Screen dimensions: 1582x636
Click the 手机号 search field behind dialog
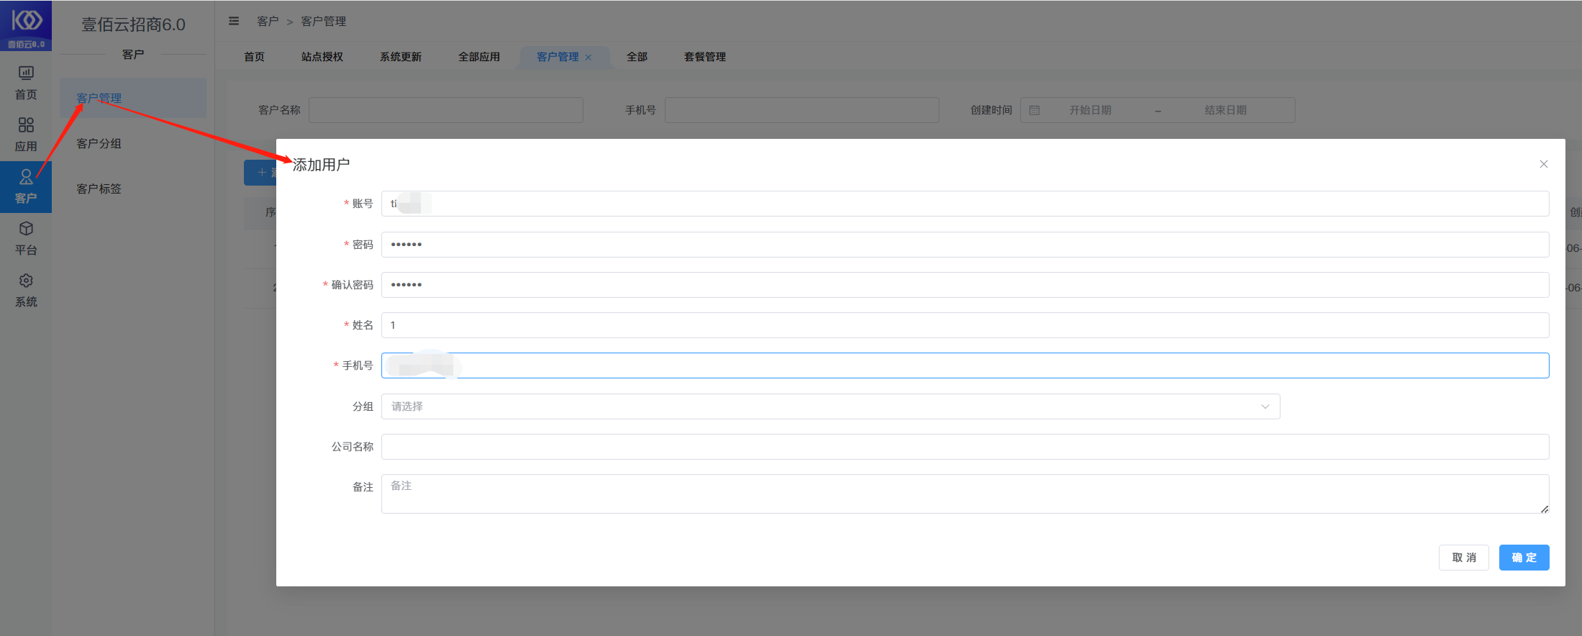(801, 110)
